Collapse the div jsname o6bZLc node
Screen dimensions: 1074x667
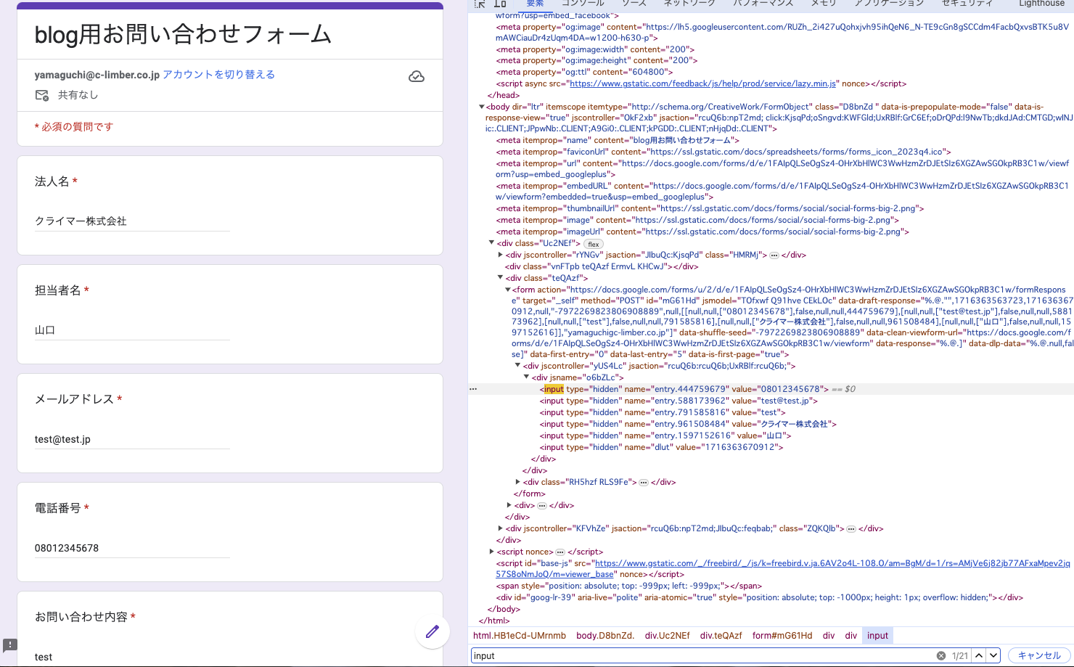(x=527, y=377)
